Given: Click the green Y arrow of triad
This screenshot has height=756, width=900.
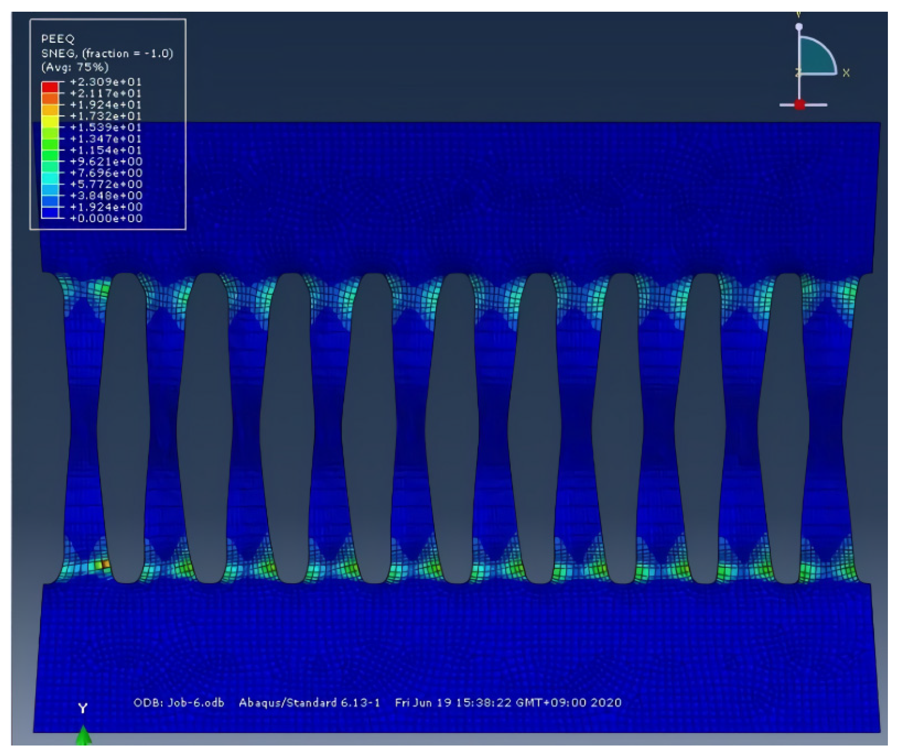Looking at the screenshot, I should (x=84, y=735).
